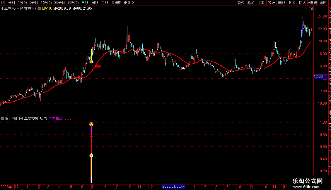This screenshot has width=331, height=190.
Task: Click the yellow candlestick above money bag
Action: tap(91, 54)
